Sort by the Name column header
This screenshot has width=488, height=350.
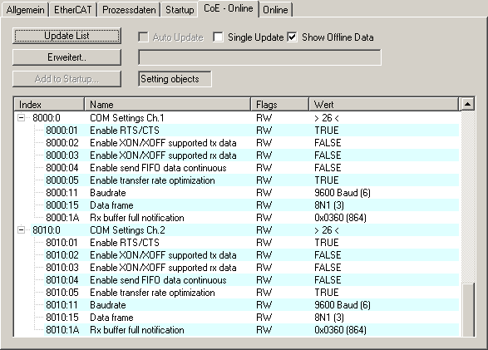(x=167, y=104)
